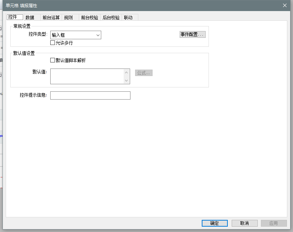Click the 默认值 scrollbar down arrow
Image resolution: width=293 pixels, height=232 pixels.
pos(126,81)
